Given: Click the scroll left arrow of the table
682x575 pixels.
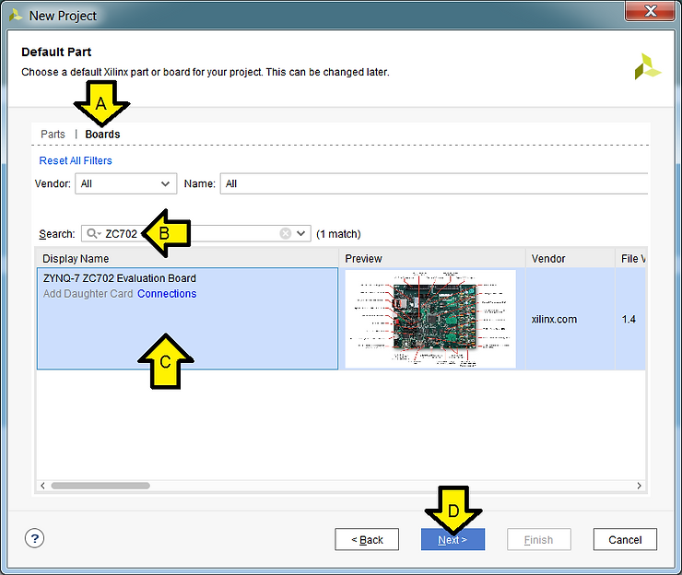Looking at the screenshot, I should [x=42, y=486].
